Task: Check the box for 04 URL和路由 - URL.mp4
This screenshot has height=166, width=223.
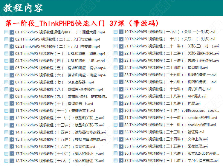Action: pyautogui.click(x=6, y=61)
